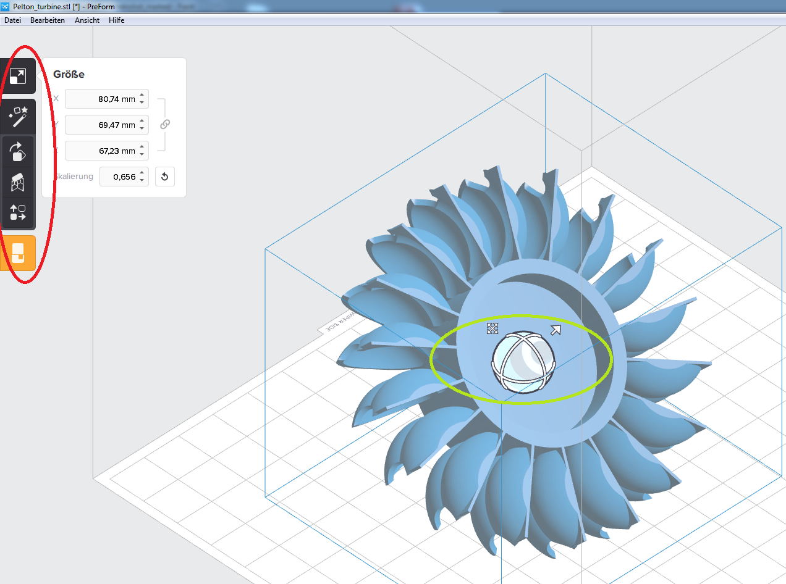The height and width of the screenshot is (584, 786).
Task: Click the move handle above the sphere
Action: (492, 328)
